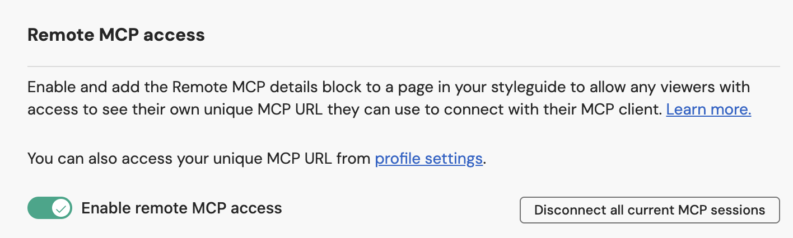Open the Learn more link
The width and height of the screenshot is (793, 238).
[708, 110]
